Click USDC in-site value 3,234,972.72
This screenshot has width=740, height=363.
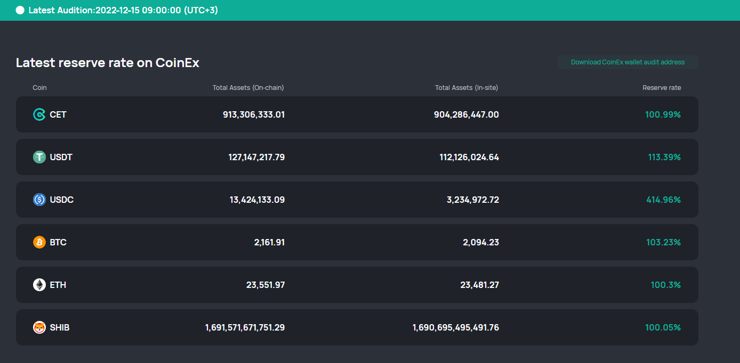click(x=473, y=200)
